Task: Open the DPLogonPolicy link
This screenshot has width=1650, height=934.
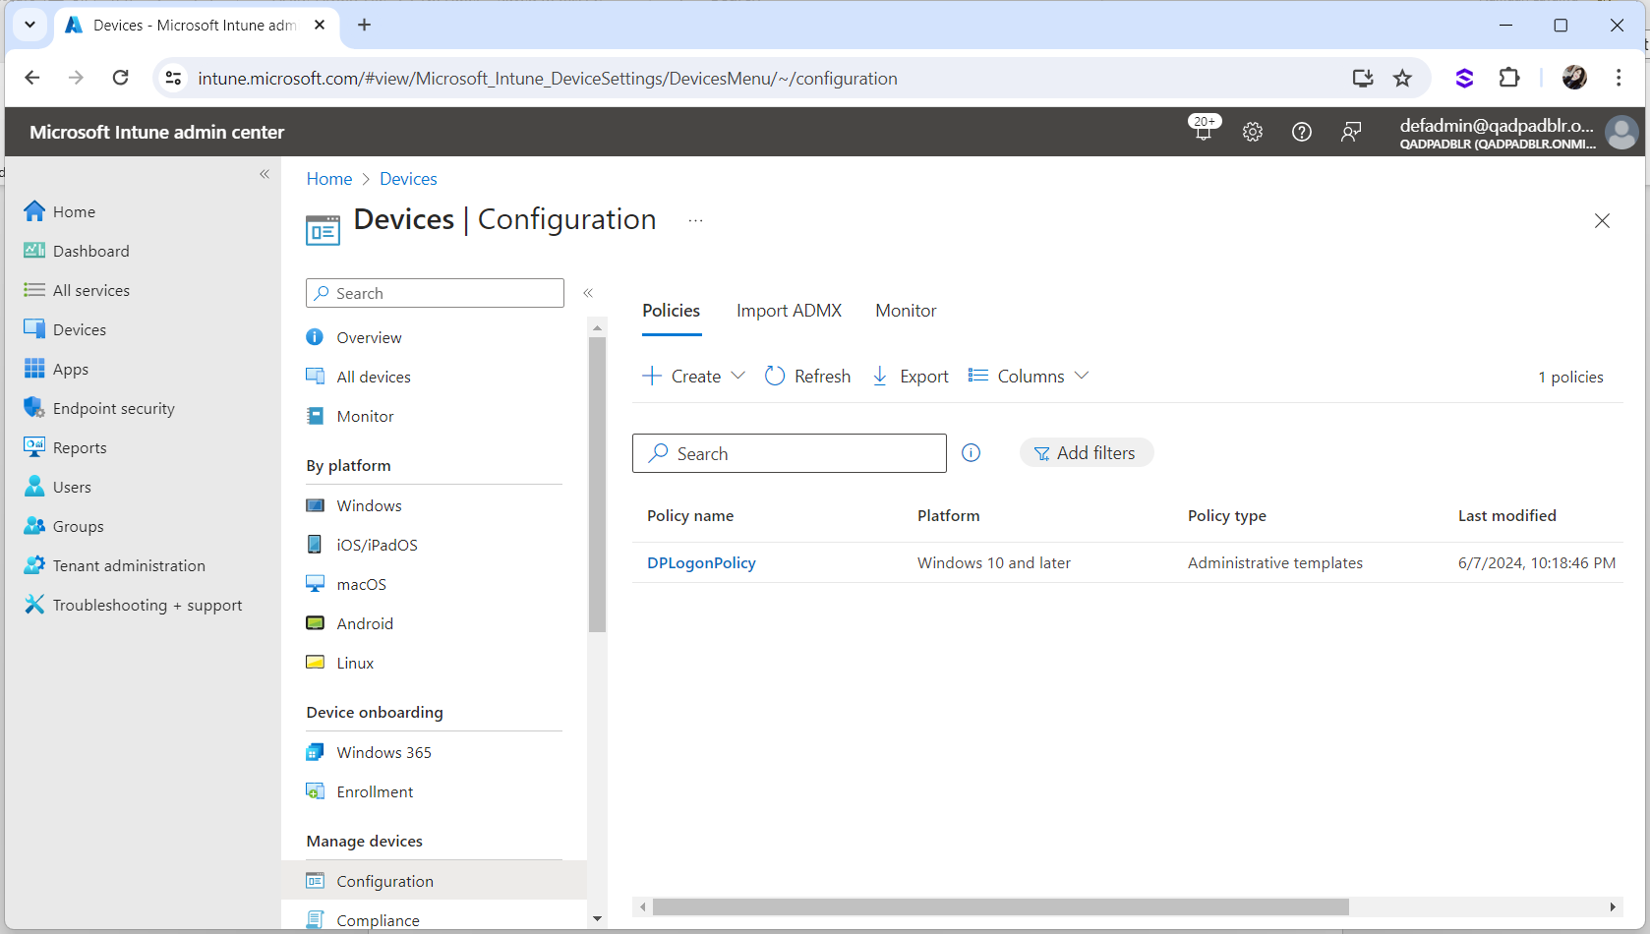Action: [x=701, y=562]
